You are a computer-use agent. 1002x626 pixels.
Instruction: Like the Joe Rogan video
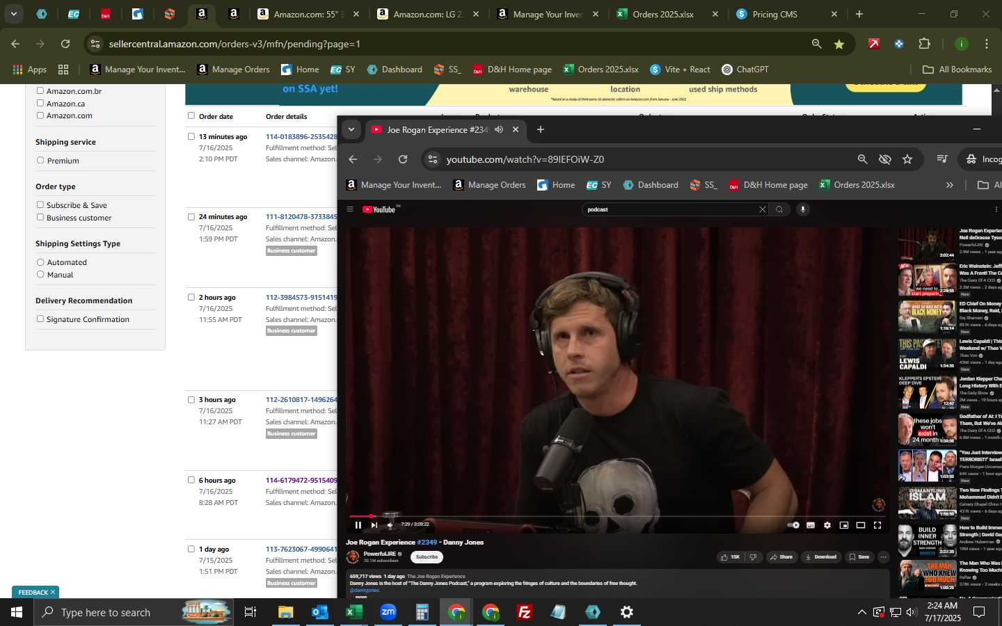(x=731, y=557)
